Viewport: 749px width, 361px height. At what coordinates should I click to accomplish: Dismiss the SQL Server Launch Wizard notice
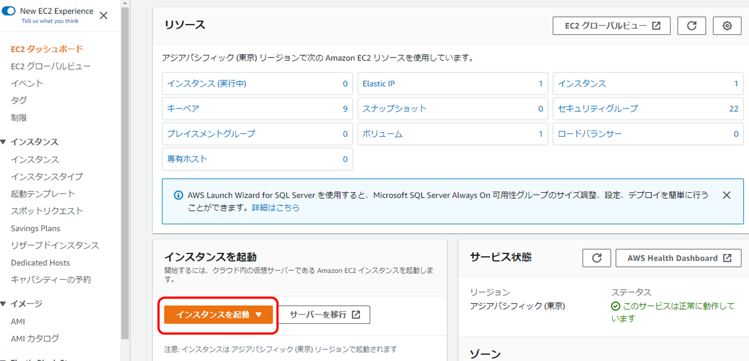[x=726, y=195]
